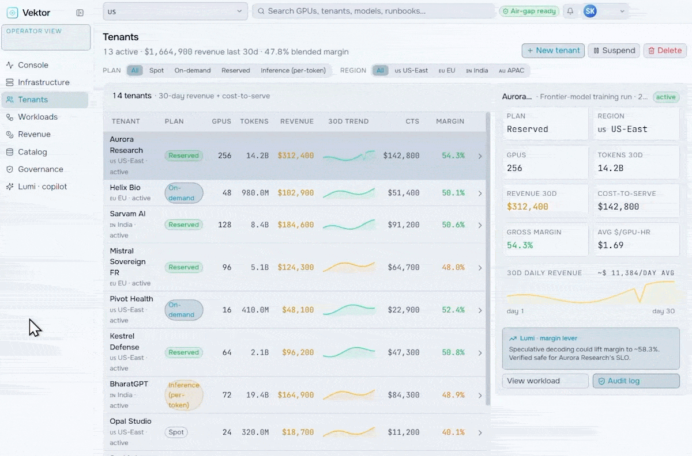Open the Operator View switcher
Screen dimensions: 692x456
click(x=46, y=37)
